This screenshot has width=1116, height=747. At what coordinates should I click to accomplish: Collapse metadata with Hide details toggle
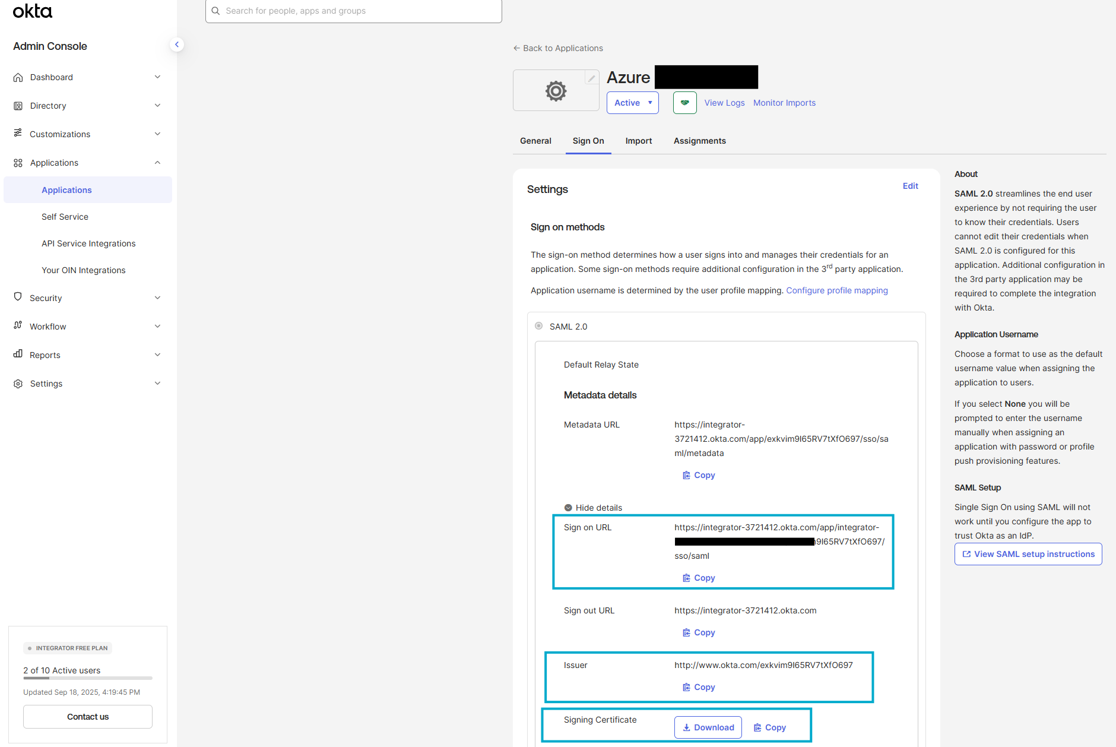pos(593,508)
